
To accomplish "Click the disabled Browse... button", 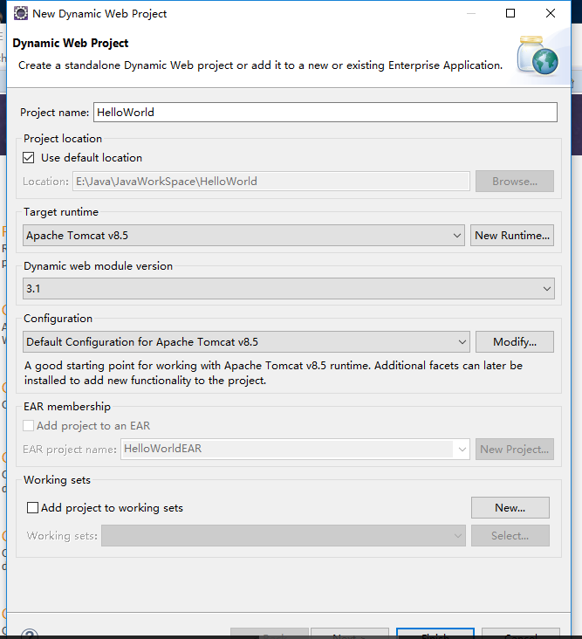I will (x=515, y=182).
